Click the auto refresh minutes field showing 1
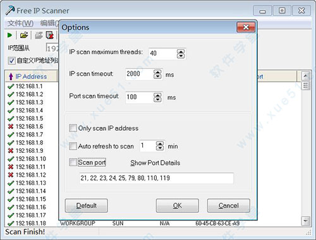Image resolution: width=316 pixels, height=240 pixels. point(148,146)
